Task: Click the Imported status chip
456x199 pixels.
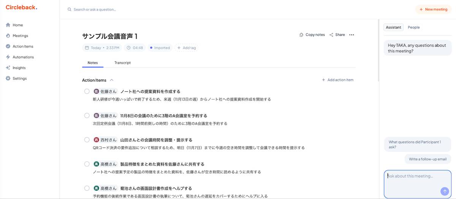Action: coord(160,48)
